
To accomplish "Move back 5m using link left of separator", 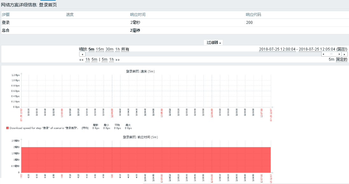I will (x=94, y=59).
